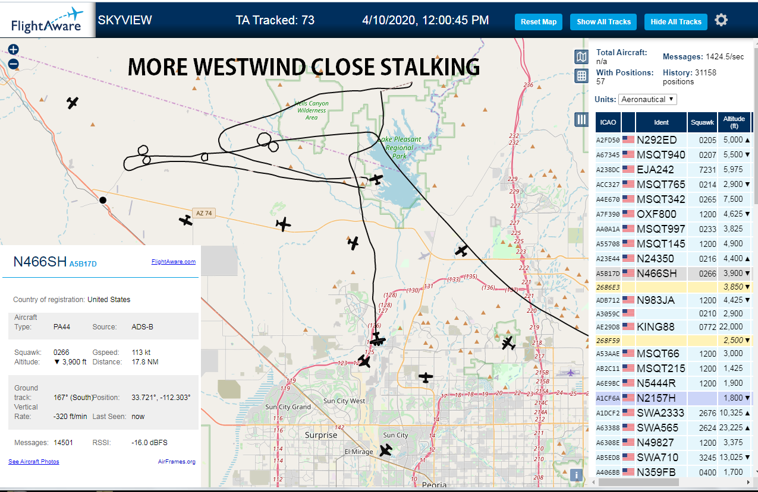Click the grid view icon below the map icon
Image resolution: width=758 pixels, height=492 pixels.
(x=581, y=76)
